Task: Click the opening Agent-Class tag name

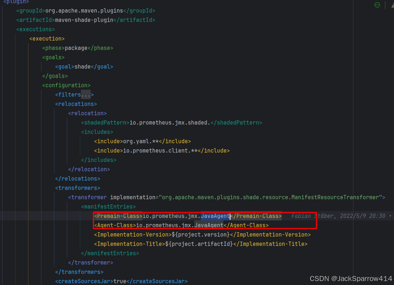Action: pos(115,225)
